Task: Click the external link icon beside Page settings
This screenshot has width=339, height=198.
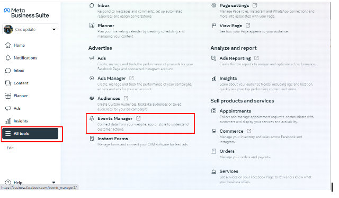Action: (x=255, y=5)
